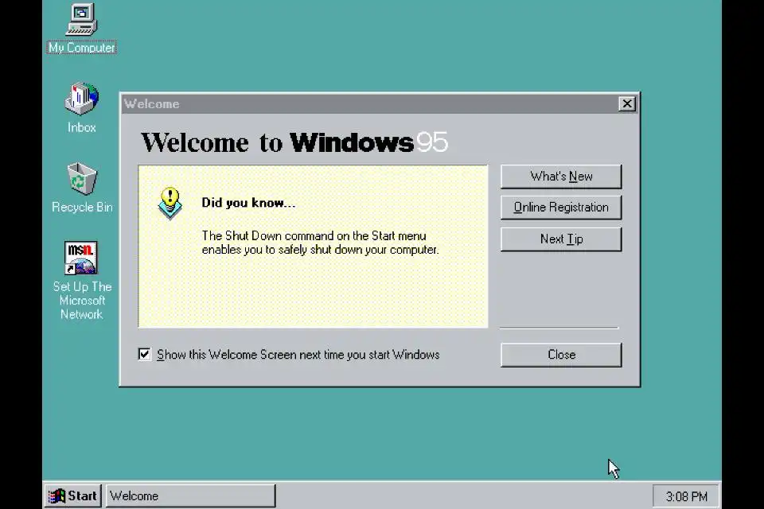
Task: Close Welcome dialog with title bar X
Action: pyautogui.click(x=627, y=103)
